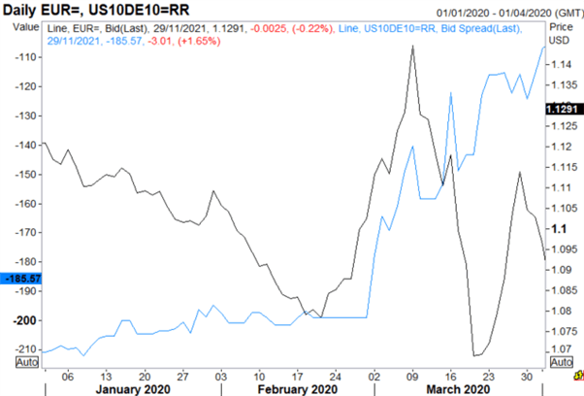Click the 1.1291 price marker

[x=565, y=109]
